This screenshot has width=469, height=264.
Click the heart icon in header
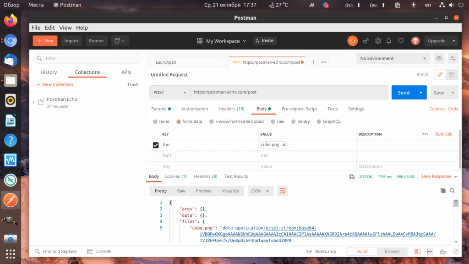click(x=401, y=41)
